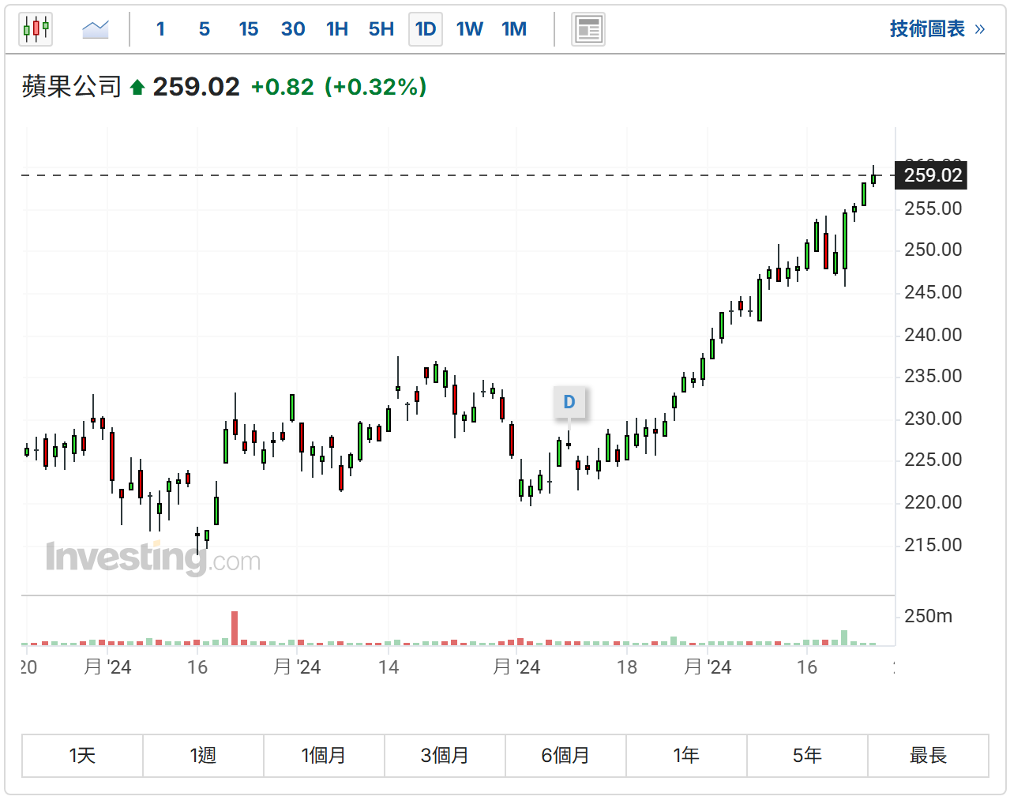Click the 259.02 current price label
The height and width of the screenshot is (800, 1010).
pos(932,175)
